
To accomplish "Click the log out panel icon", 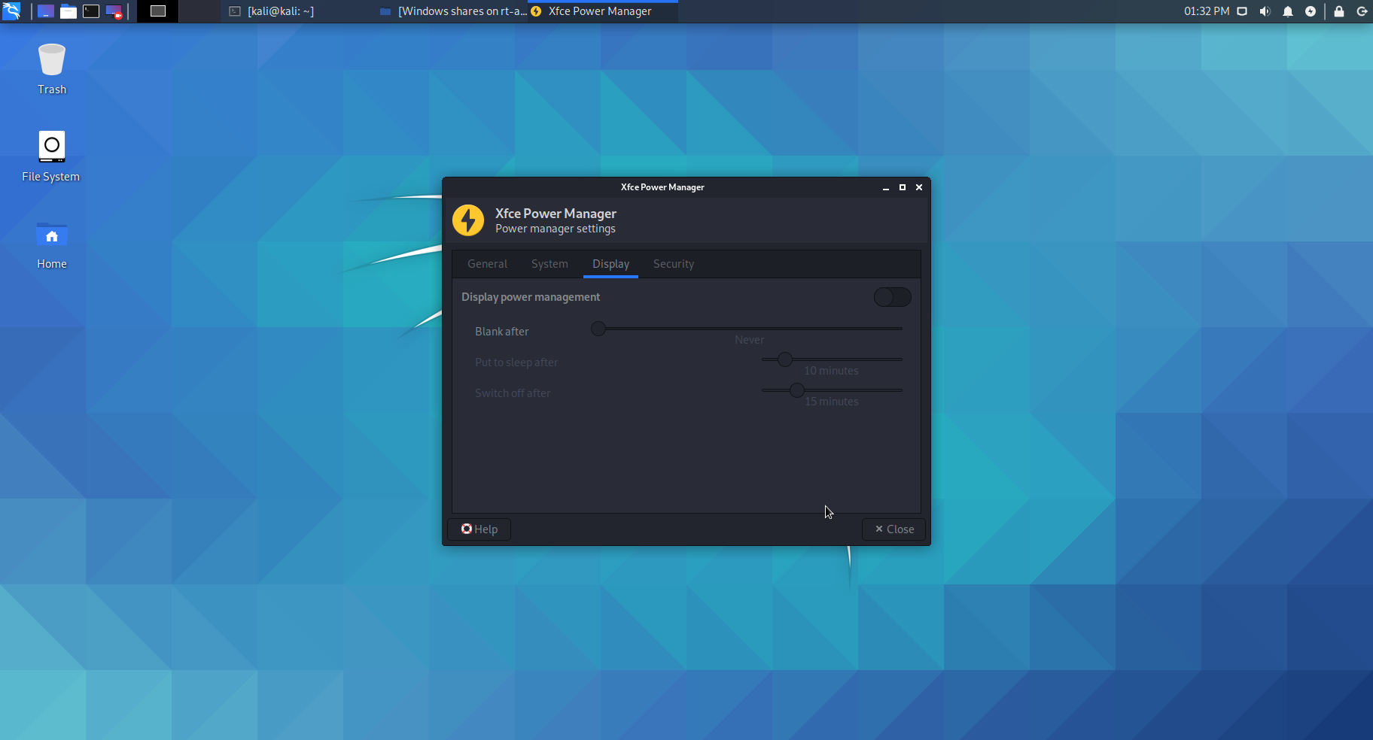I will click(1362, 11).
